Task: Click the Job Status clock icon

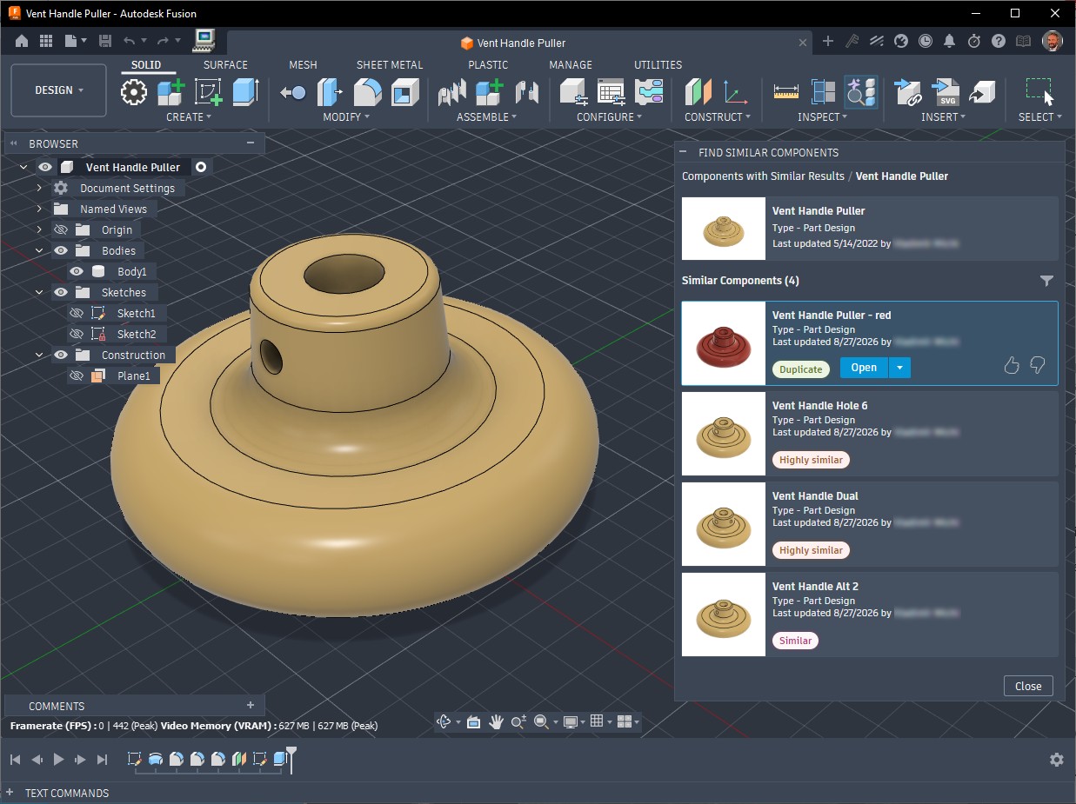Action: (926, 41)
